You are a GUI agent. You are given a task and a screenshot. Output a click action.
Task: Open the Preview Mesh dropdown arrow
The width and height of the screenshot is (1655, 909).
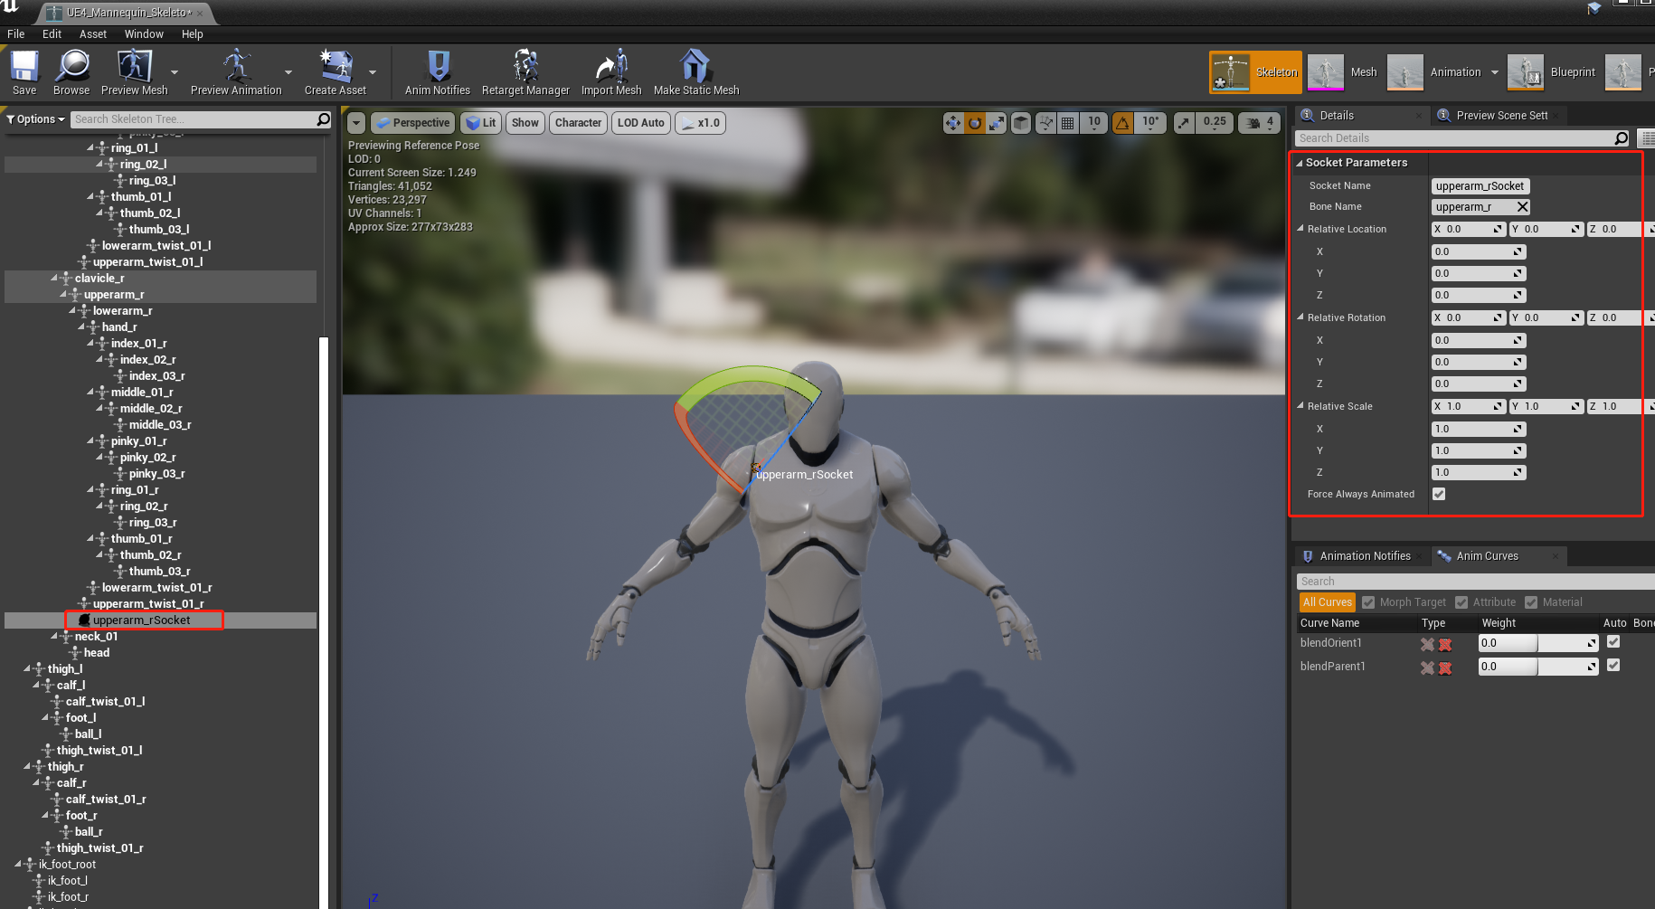(175, 72)
